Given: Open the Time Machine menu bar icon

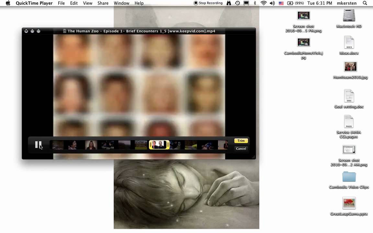Looking at the screenshot, I should (237, 3).
